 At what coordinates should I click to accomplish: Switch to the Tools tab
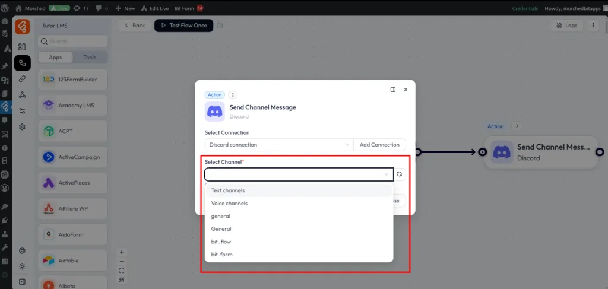coord(90,58)
